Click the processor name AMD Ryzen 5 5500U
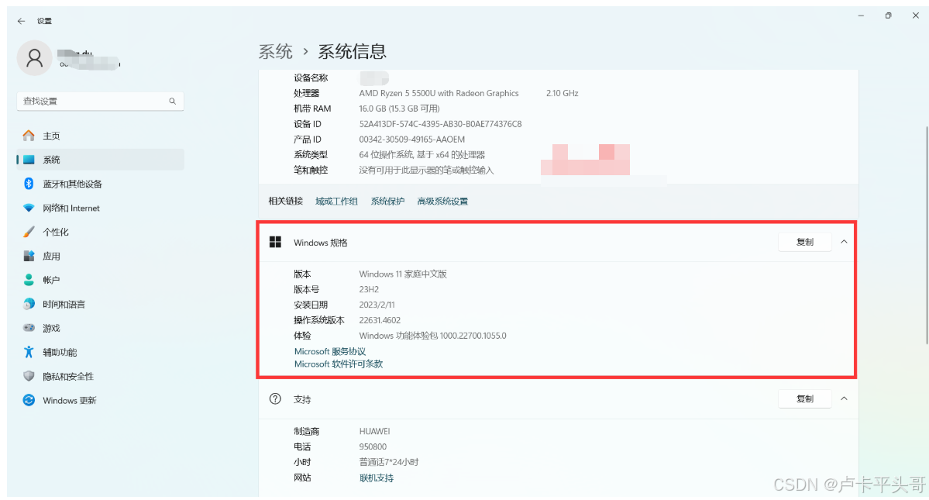Image resolution: width=929 pixels, height=500 pixels. click(x=439, y=93)
